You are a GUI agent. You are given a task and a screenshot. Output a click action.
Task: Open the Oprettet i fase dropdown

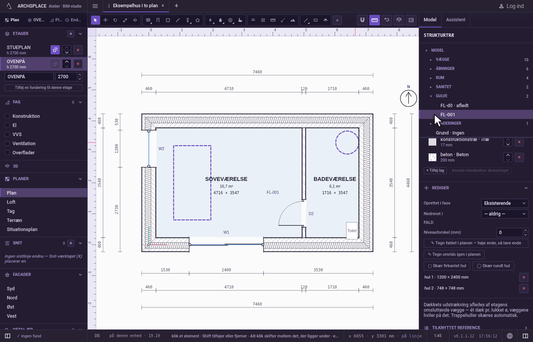505,203
